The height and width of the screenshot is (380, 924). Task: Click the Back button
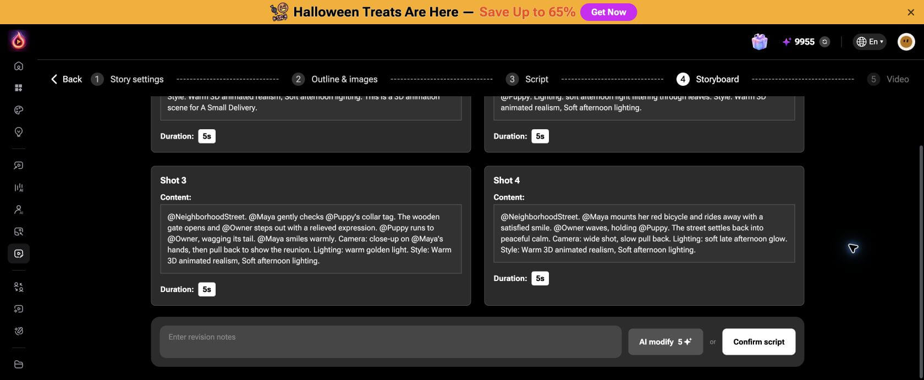[66, 79]
